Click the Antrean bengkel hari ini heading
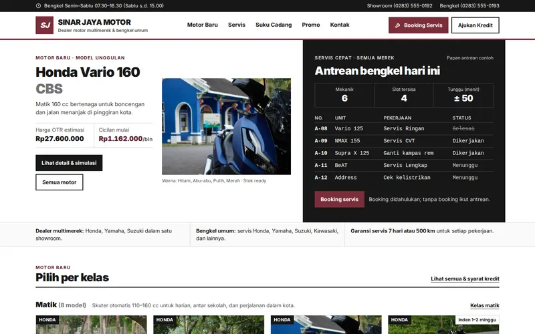Screen dimensions: 535x334 click(x=377, y=71)
